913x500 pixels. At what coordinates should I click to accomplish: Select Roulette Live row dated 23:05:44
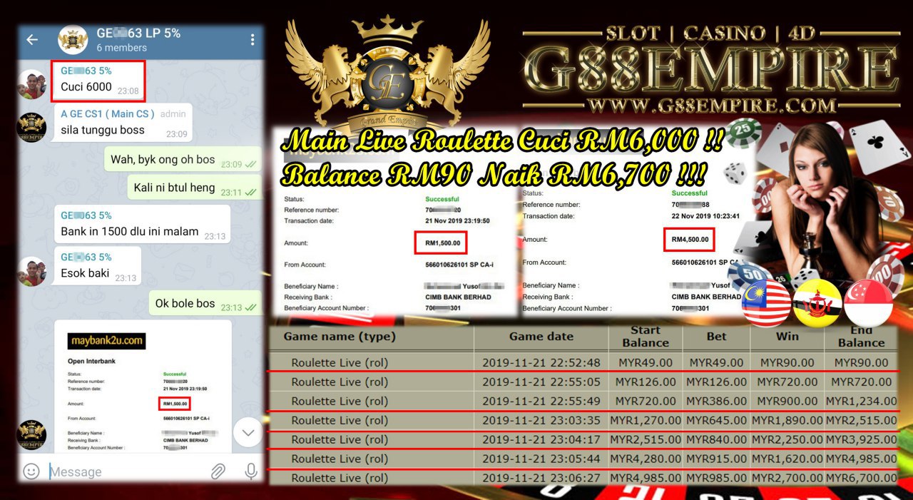[583, 459]
